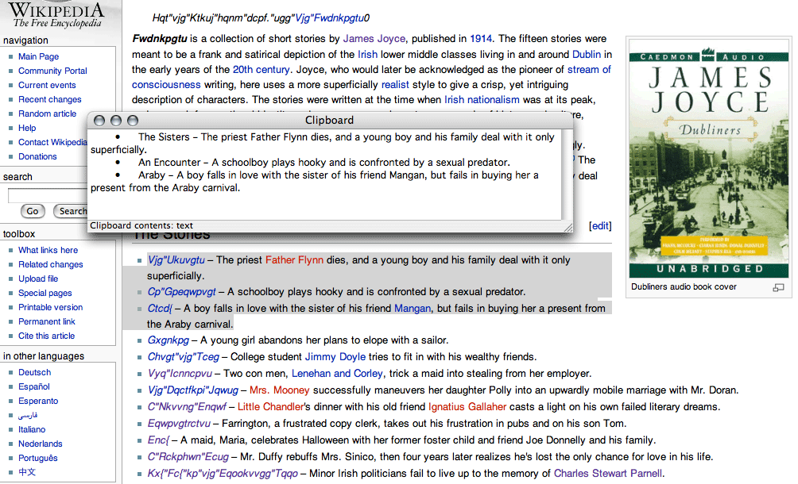Open the Charles Stewart Parnell link

pos(608,474)
